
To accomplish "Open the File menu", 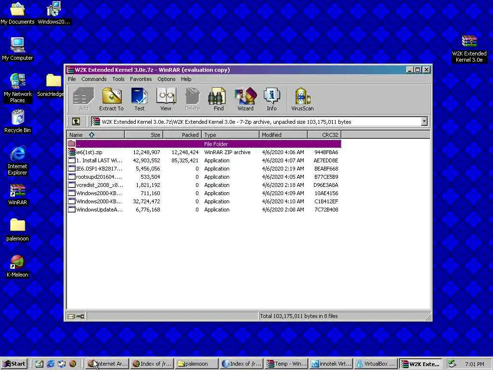I will pyautogui.click(x=72, y=79).
